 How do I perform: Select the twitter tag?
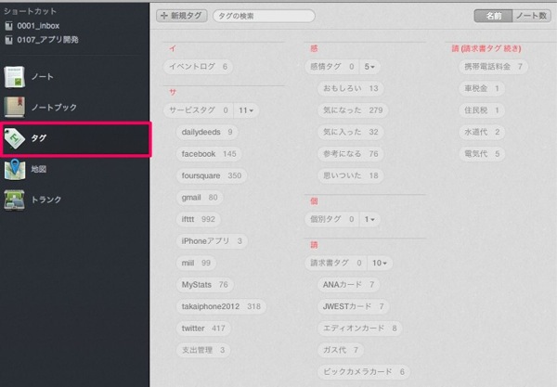[203, 329]
